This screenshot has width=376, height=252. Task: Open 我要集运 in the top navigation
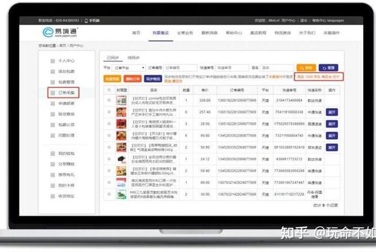tap(161, 33)
